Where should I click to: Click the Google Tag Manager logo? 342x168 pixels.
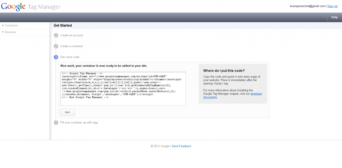coord(31,7)
